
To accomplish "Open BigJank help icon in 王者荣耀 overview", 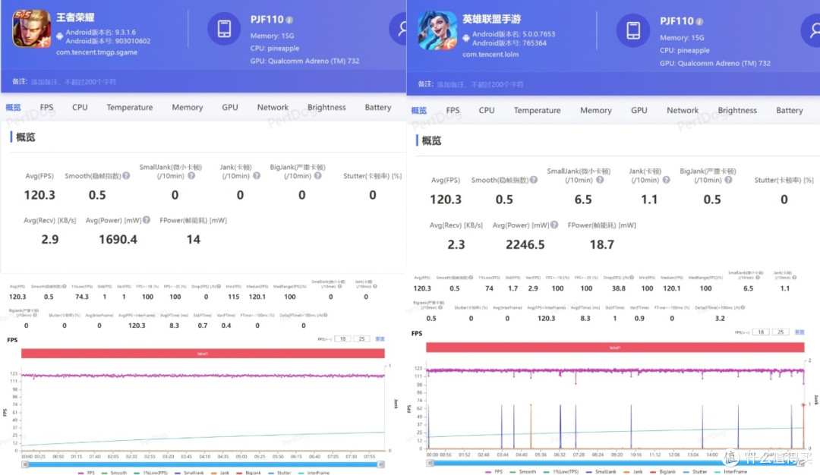I will pyautogui.click(x=318, y=175).
